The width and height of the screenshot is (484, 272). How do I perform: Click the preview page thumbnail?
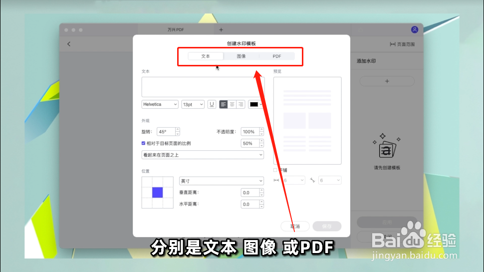(307, 121)
